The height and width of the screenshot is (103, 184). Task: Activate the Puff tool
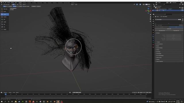5,24
